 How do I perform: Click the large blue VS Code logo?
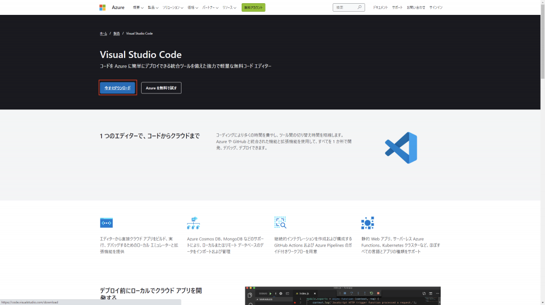pyautogui.click(x=401, y=148)
